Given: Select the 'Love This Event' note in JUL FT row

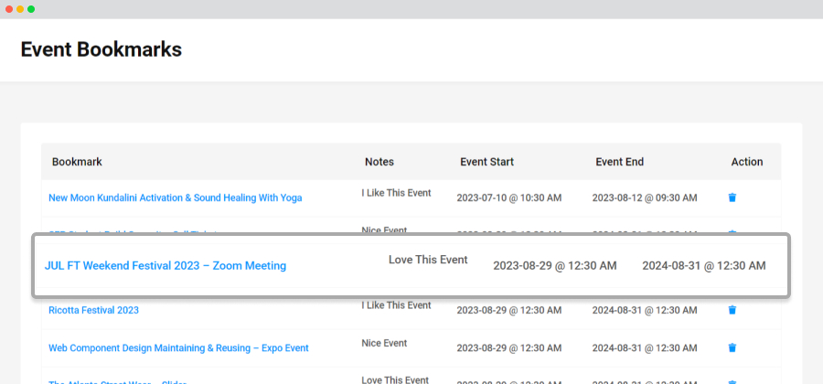Looking at the screenshot, I should tap(428, 260).
